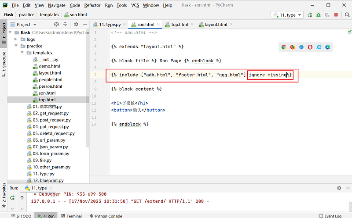352x218 pixels.
Task: Close the '11. type' Run tab
Action: [x=51, y=188]
